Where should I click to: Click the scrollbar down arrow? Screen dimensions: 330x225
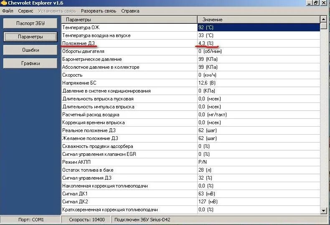click(323, 210)
